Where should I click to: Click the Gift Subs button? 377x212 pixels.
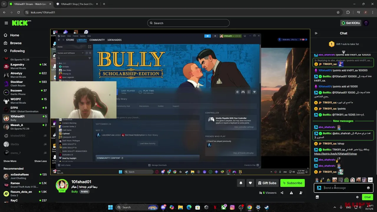(267, 183)
